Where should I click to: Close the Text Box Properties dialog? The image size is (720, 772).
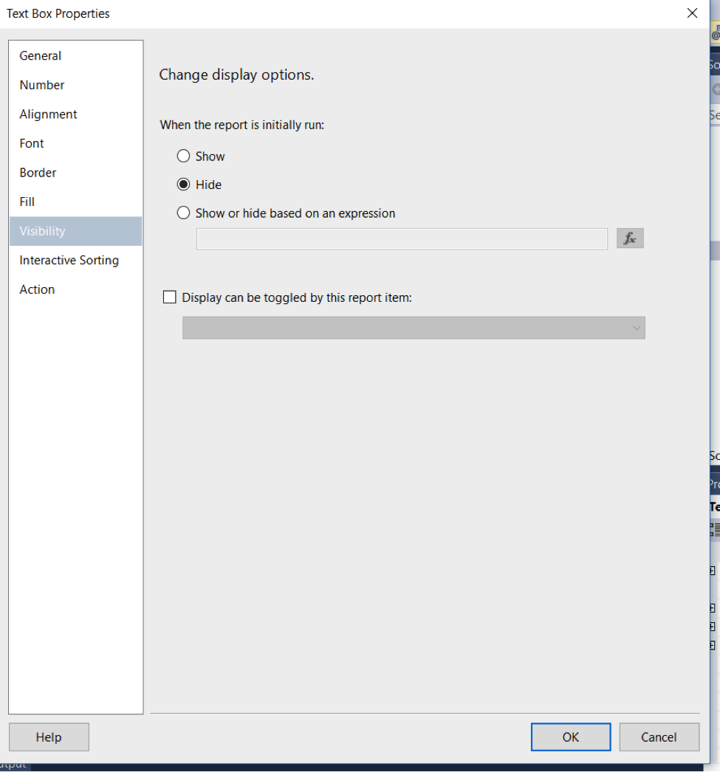[692, 13]
